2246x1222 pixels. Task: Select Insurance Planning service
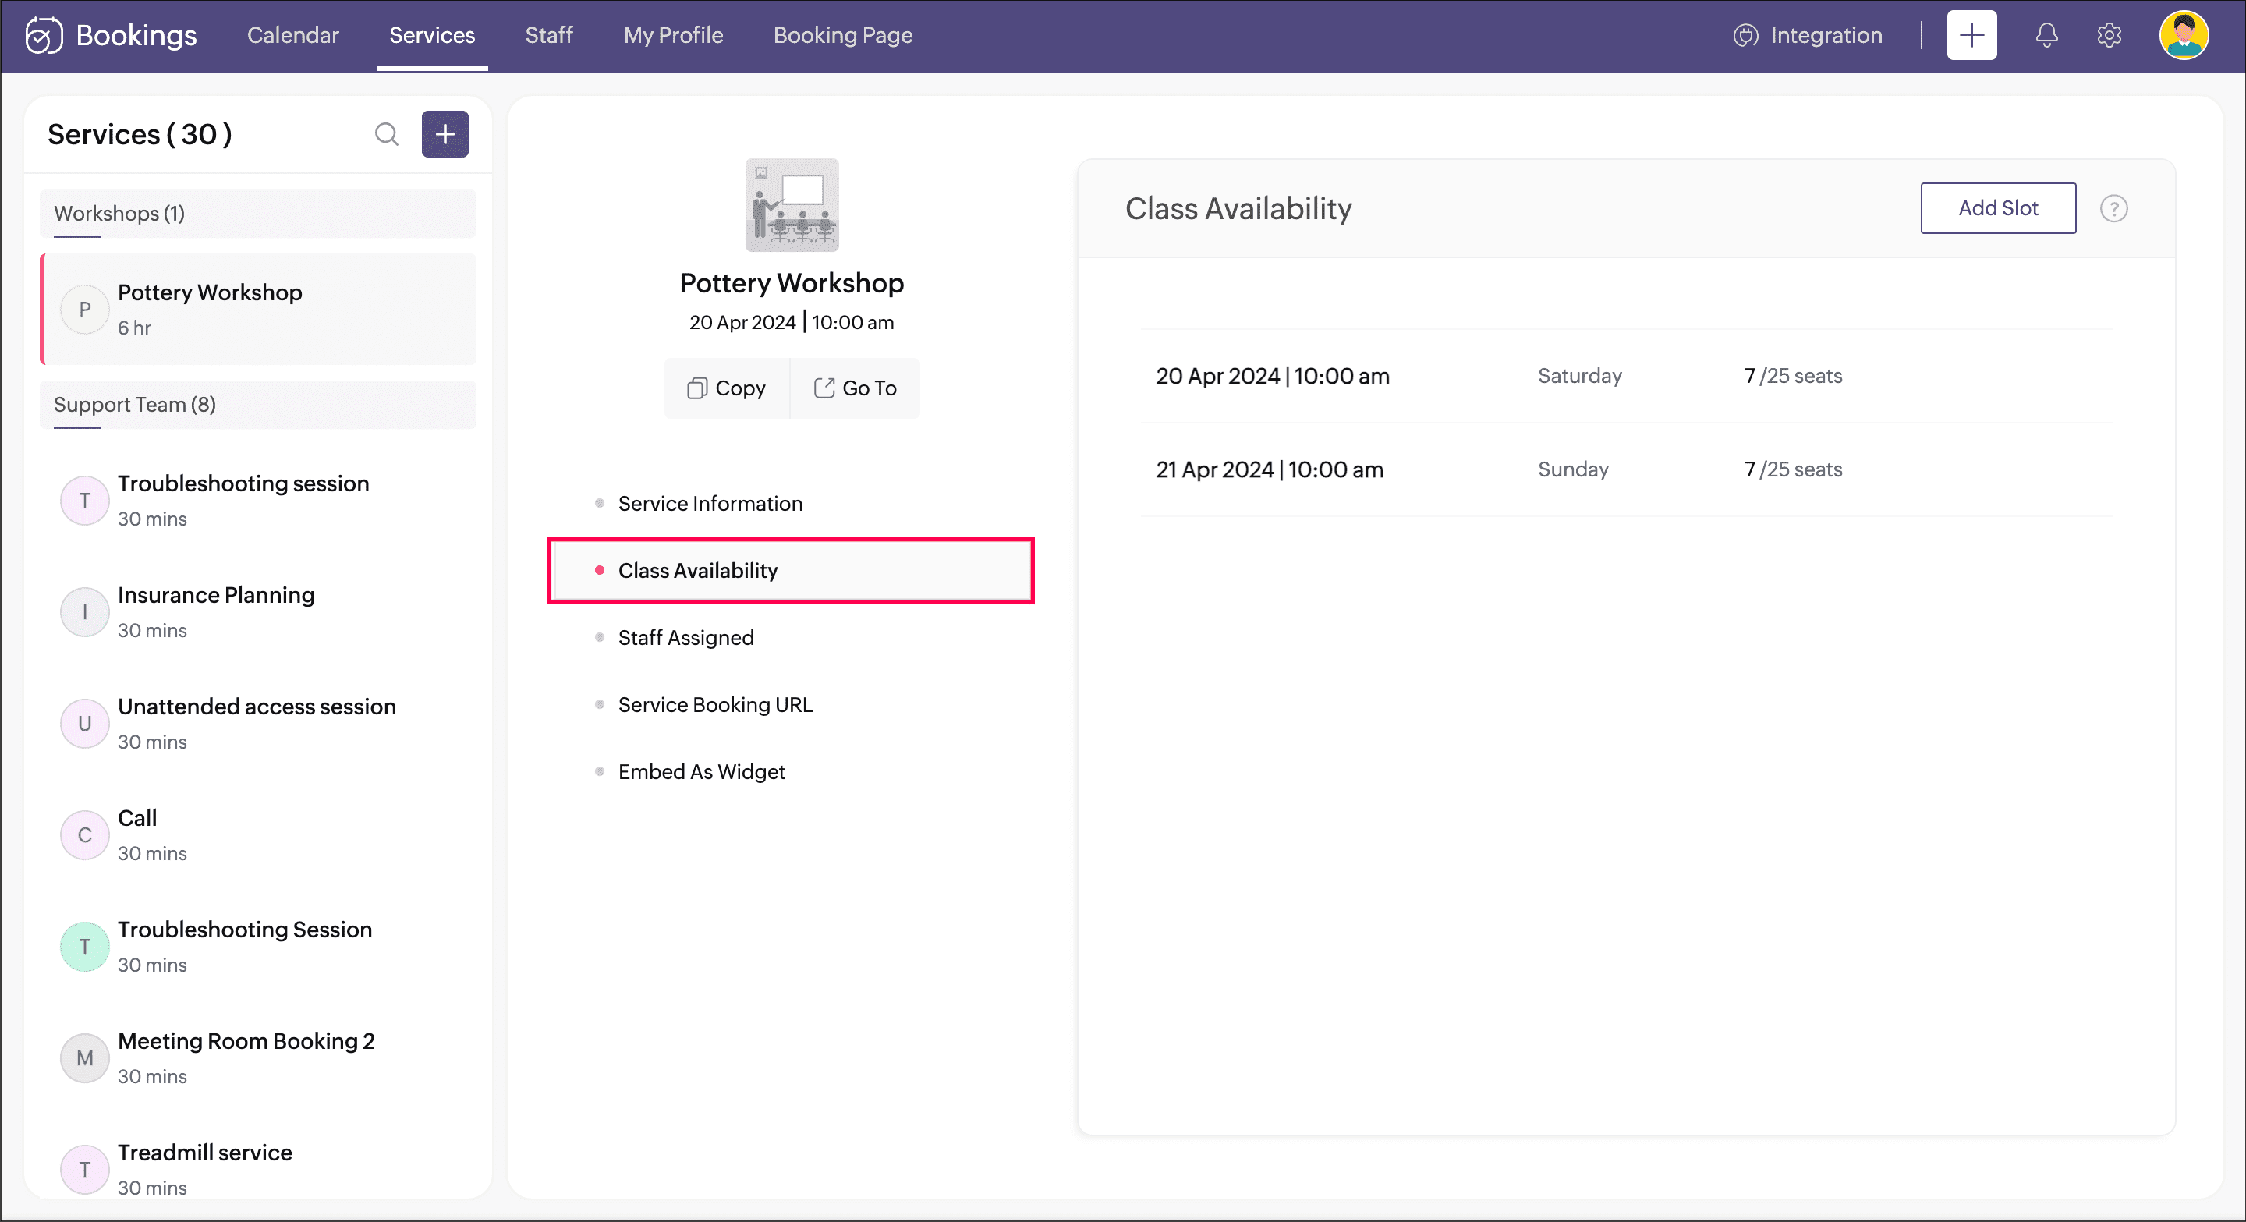point(258,612)
